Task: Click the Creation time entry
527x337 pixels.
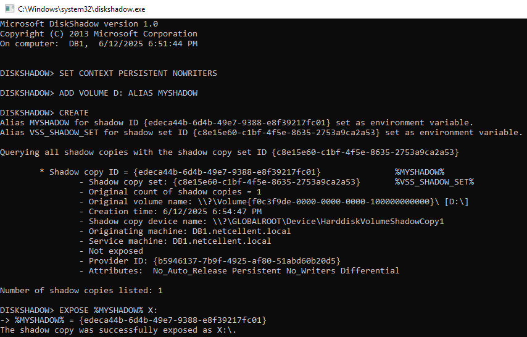Action: pos(170,212)
